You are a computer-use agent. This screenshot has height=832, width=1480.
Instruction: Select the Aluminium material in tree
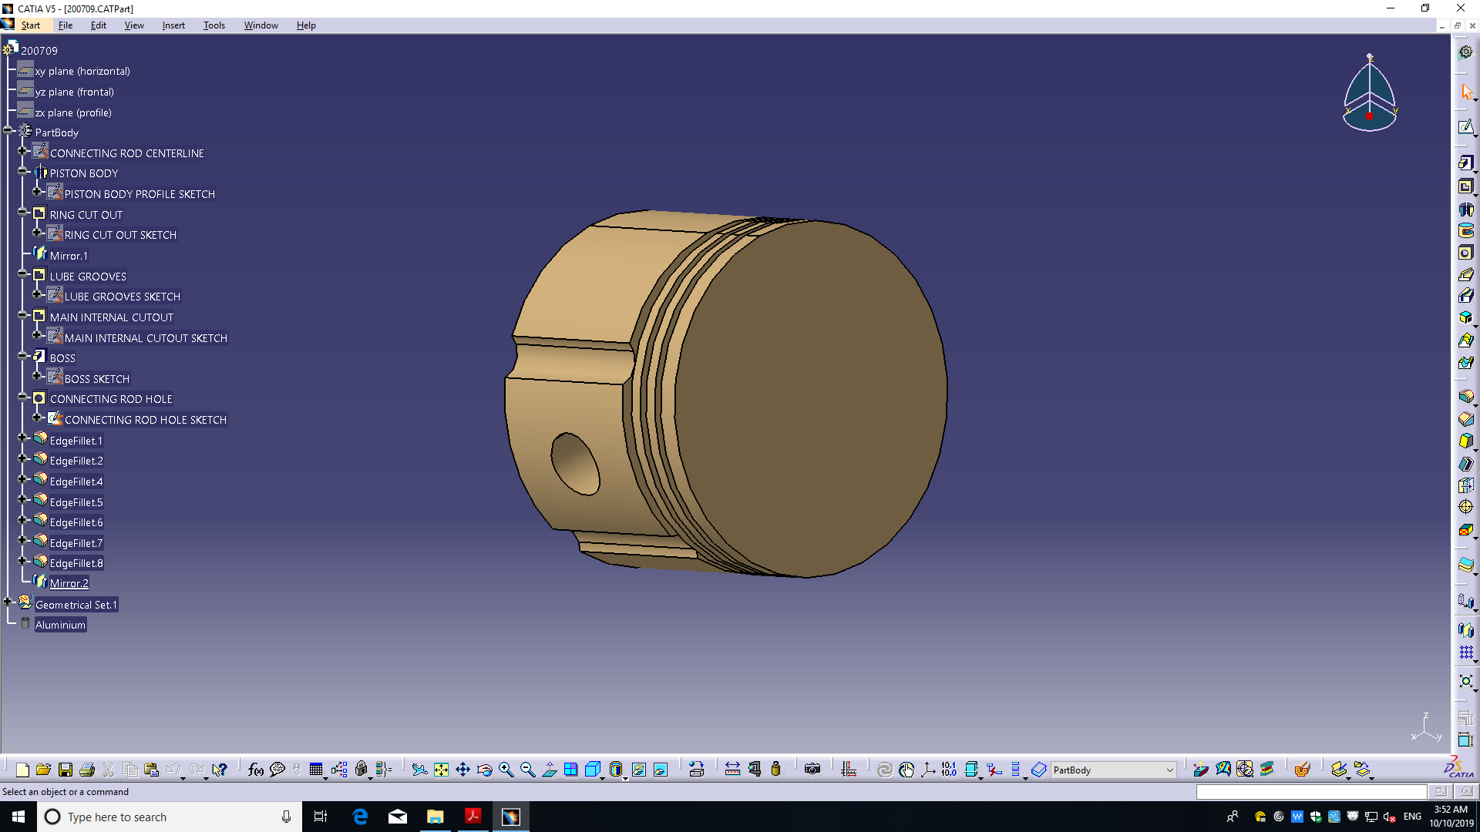pos(60,626)
